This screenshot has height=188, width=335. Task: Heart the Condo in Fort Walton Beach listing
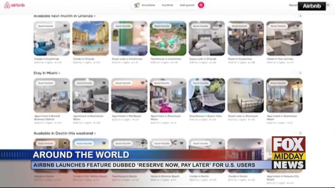(x=104, y=143)
